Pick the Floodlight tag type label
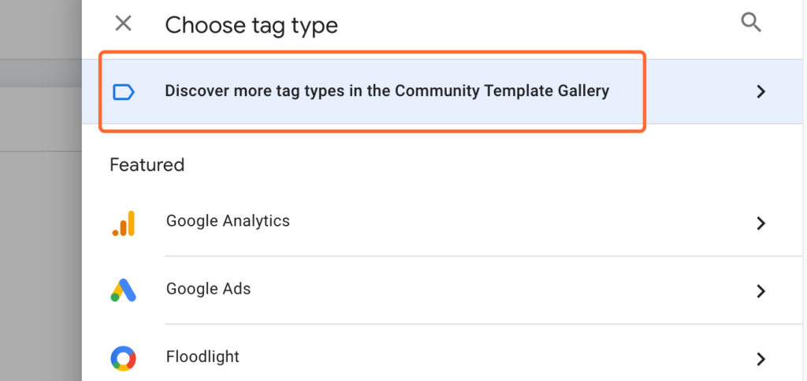 tap(203, 357)
